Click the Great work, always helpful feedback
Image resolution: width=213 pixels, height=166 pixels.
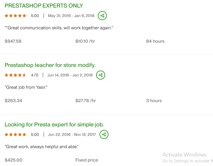pos(42,147)
